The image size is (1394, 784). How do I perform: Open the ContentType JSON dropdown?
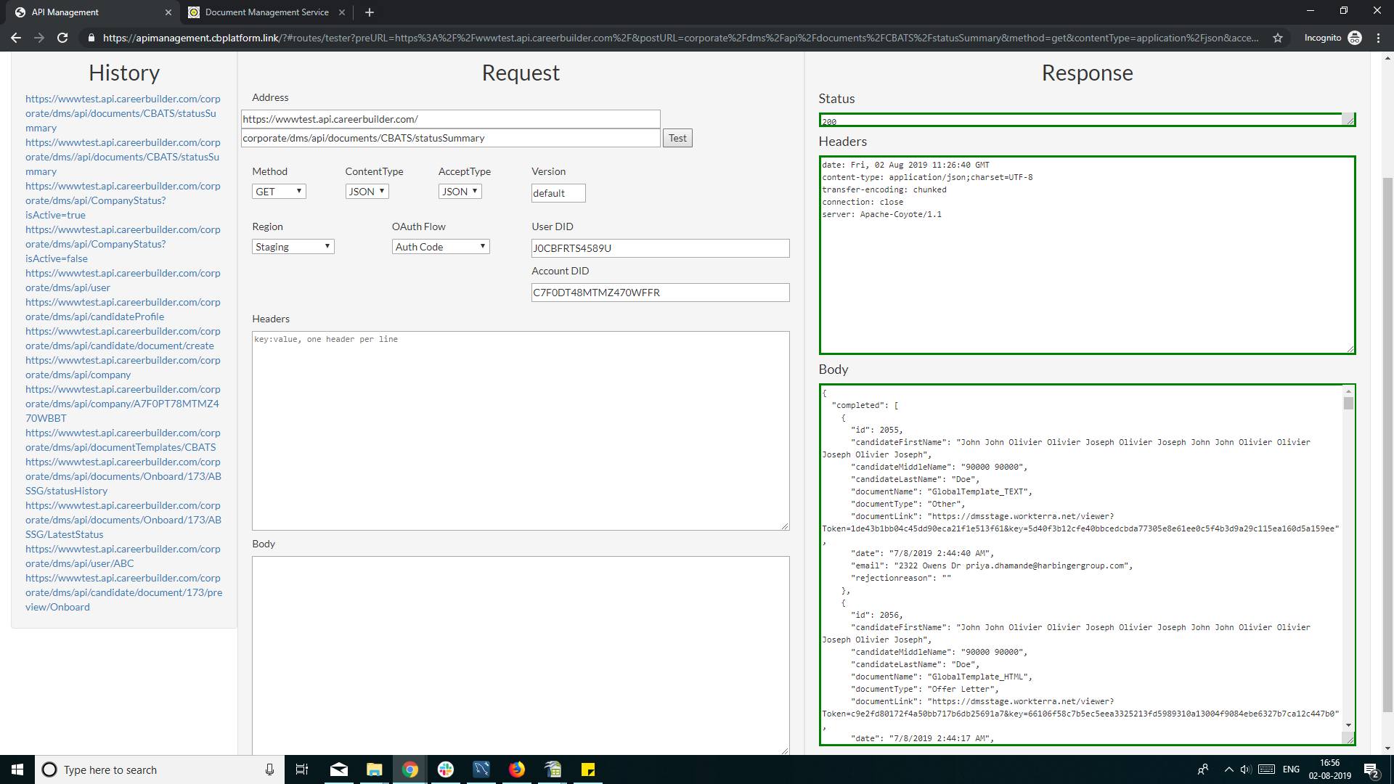click(367, 192)
